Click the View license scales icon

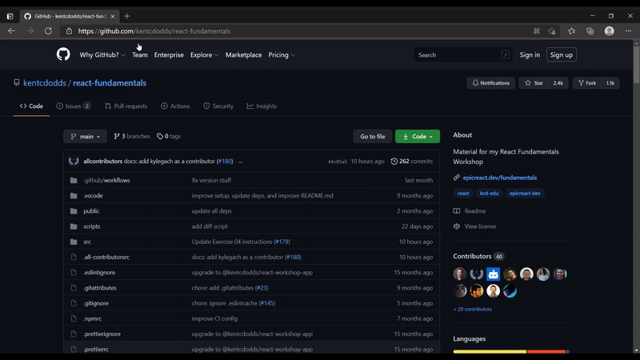[457, 226]
